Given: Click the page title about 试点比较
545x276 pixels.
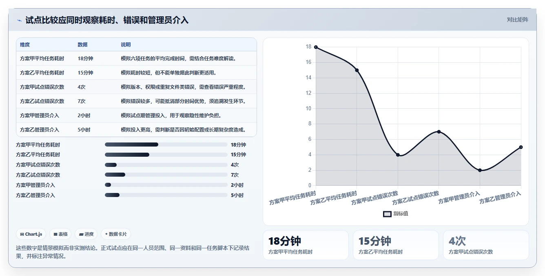Looking at the screenshot, I should pos(107,20).
